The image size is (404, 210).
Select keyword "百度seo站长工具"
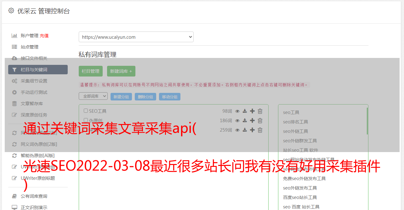click(300, 197)
